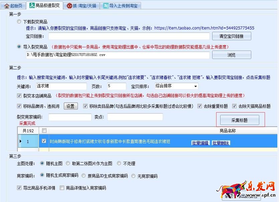Enable 商品详情加入商家编码 checkbox
This screenshot has width=279, height=202.
62,188
